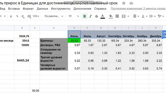166x93 pixels.
Task: Select column K header
Action: [156, 28]
